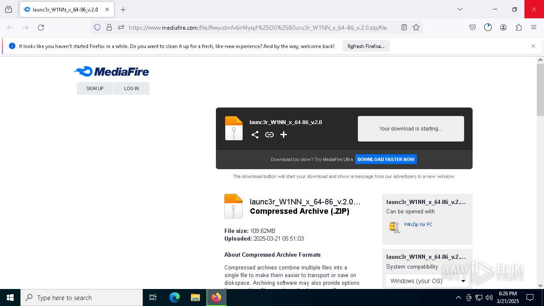Click the 'Can be opened with' text
This screenshot has height=306, width=544.
coord(411,212)
